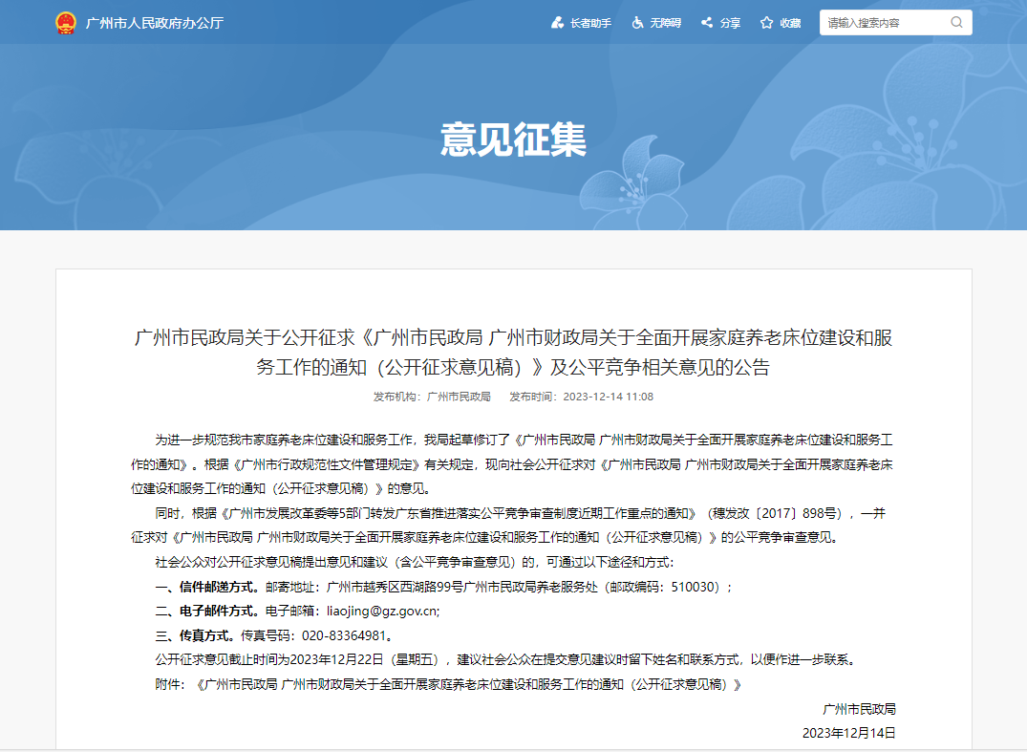
Task: Click the 收藏 star favorite icon
Action: click(x=766, y=23)
